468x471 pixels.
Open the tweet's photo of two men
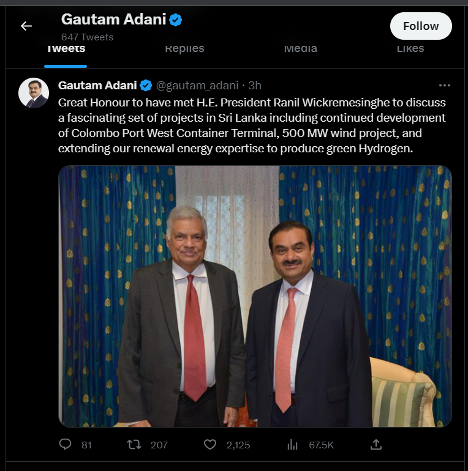tap(255, 296)
